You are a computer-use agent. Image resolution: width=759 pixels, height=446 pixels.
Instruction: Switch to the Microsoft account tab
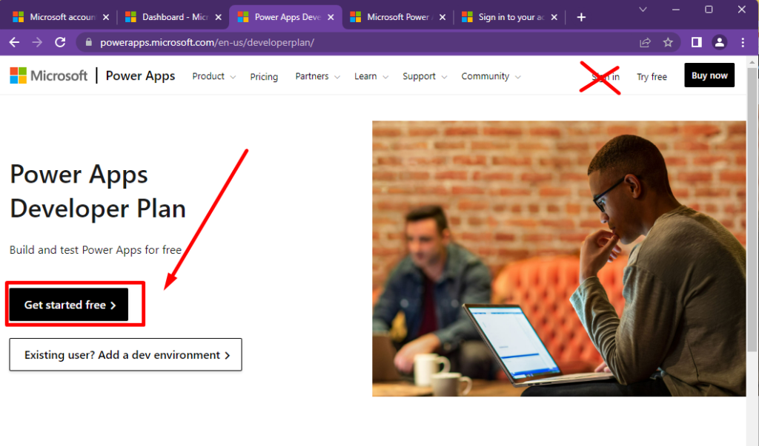click(61, 17)
